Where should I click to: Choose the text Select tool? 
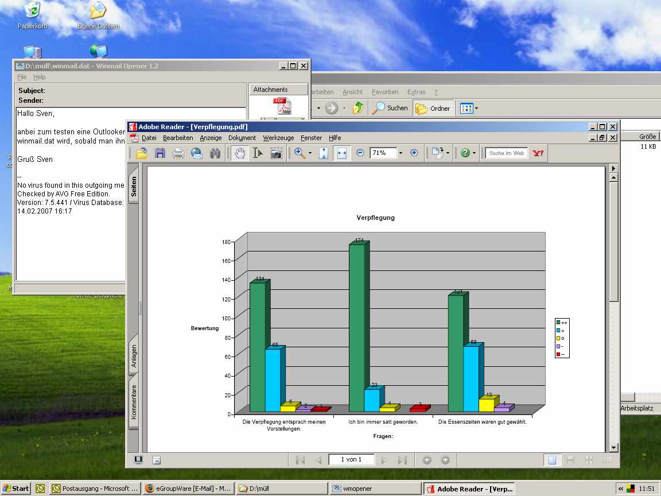click(258, 153)
